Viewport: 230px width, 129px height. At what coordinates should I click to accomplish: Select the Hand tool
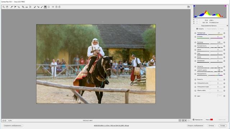click(x=7, y=7)
